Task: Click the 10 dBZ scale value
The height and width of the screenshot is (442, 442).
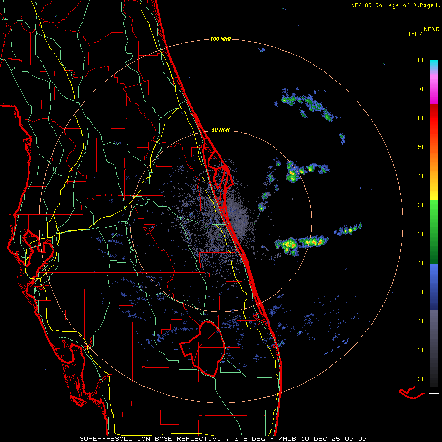Action: [x=422, y=263]
